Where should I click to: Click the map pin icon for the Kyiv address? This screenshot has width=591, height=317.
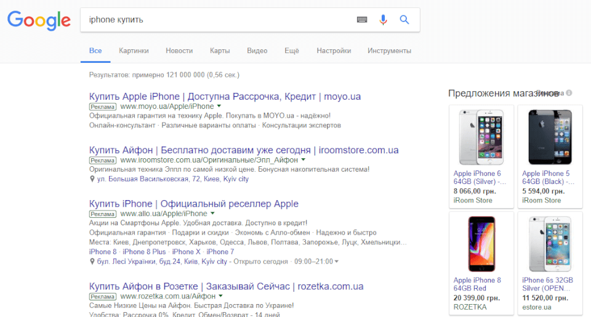(x=92, y=179)
